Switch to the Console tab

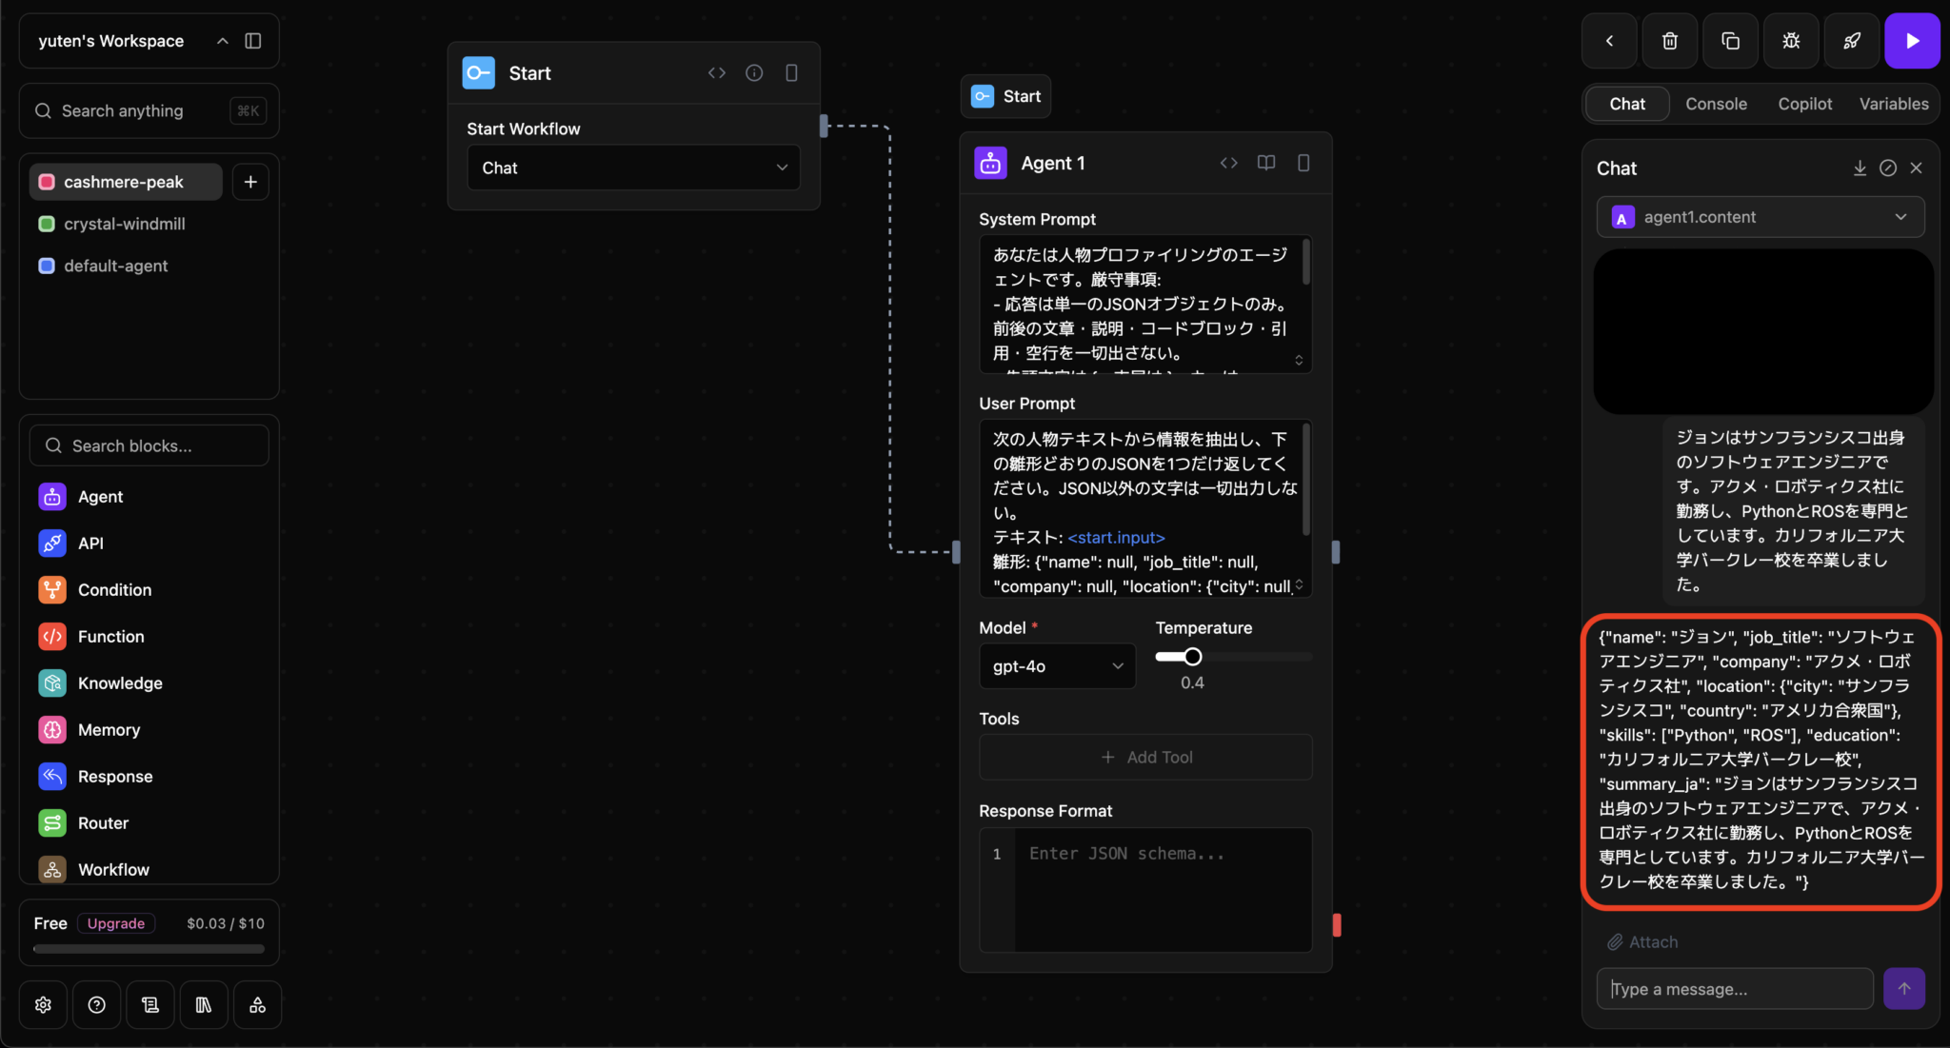coord(1716,104)
